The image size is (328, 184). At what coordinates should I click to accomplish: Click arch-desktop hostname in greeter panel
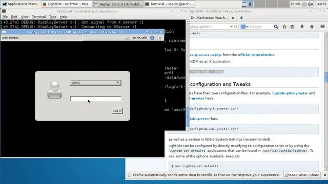click(x=10, y=38)
